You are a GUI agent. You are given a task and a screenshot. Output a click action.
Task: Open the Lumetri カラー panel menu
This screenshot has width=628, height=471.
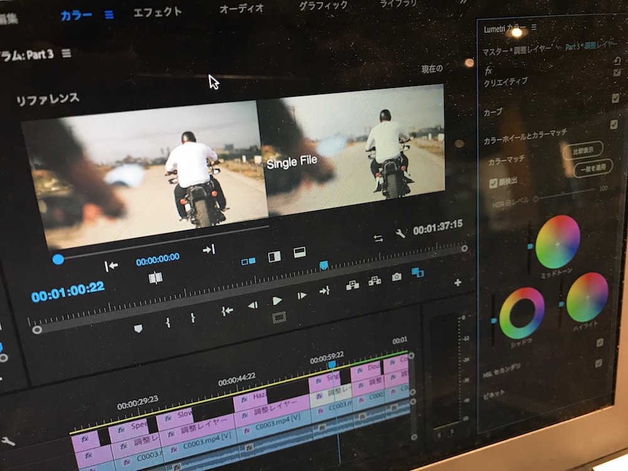pyautogui.click(x=534, y=27)
